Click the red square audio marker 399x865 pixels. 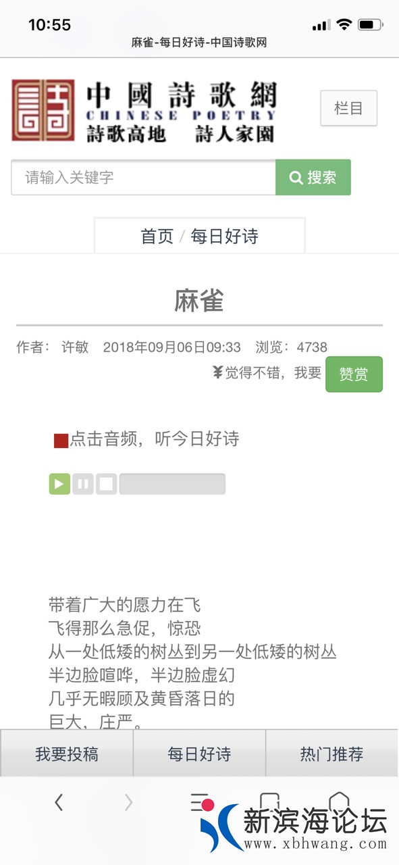[x=61, y=441]
